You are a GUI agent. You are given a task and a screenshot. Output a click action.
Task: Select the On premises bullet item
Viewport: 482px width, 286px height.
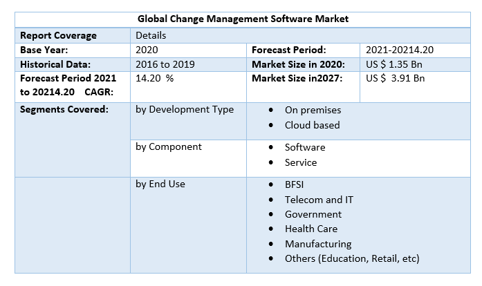(313, 110)
